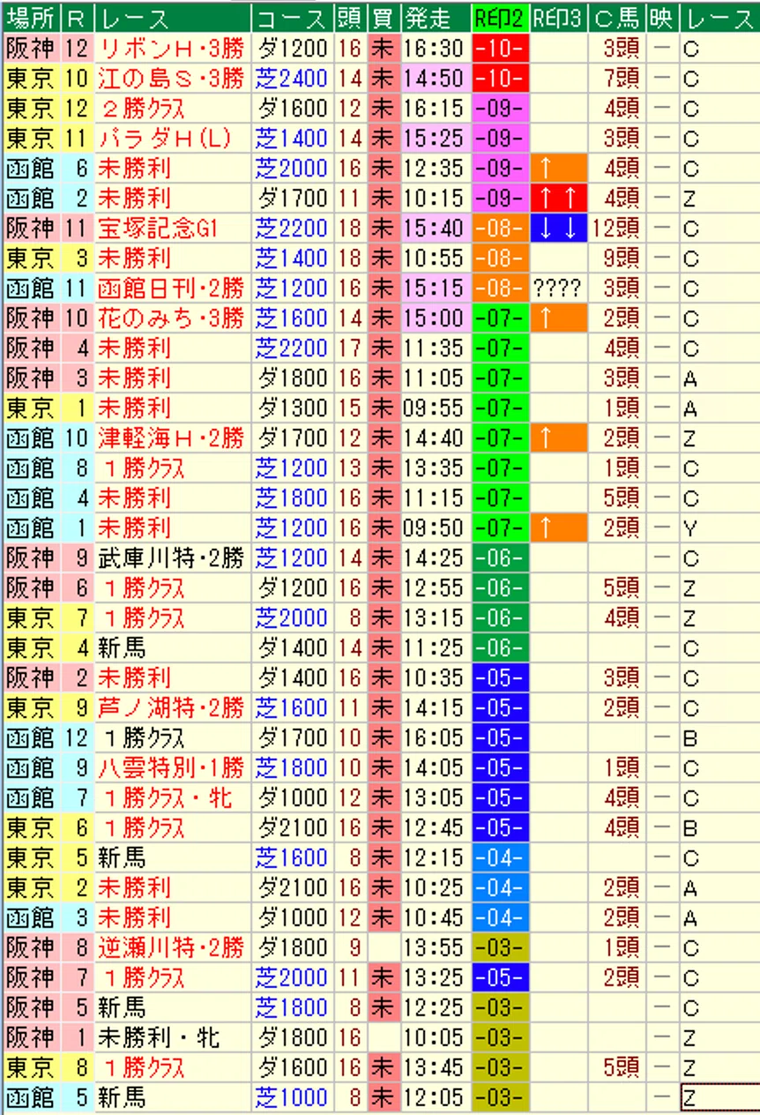Click the R印2 column header
This screenshot has height=1115, width=760.
pyautogui.click(x=500, y=18)
